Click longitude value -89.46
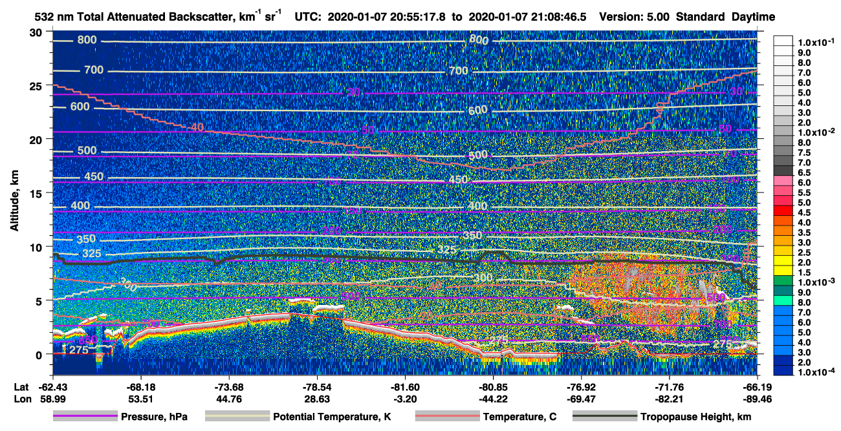Viewport: 841px width, 431px height. pyautogui.click(x=758, y=399)
